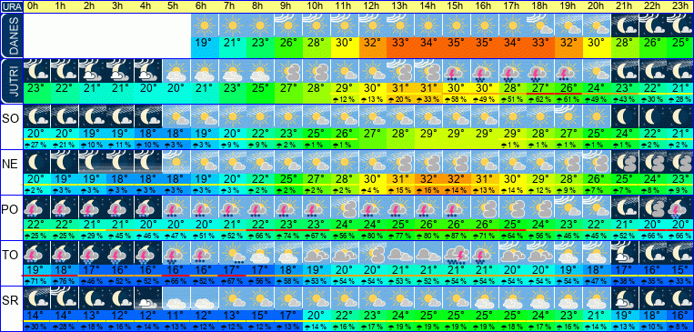Select the thunderstorm icon for JUTRI at 15h
This screenshot has width=694, height=332.
[457, 71]
